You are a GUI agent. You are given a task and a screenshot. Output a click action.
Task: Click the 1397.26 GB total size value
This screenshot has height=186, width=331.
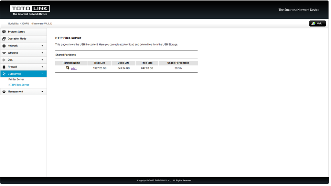(100, 68)
